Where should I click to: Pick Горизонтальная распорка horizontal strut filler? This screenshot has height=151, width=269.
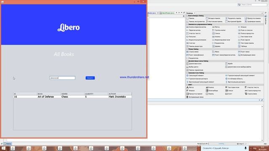point(197,79)
